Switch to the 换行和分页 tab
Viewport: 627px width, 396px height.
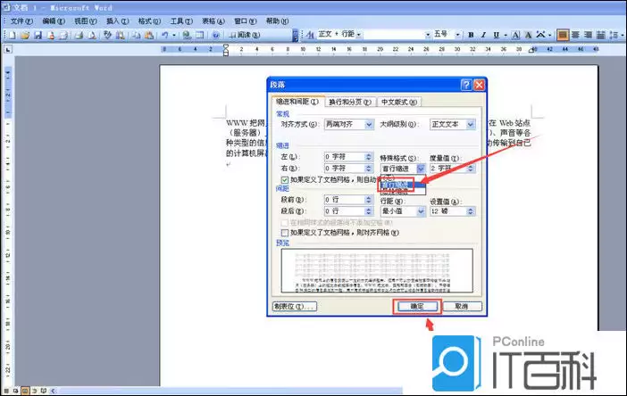point(348,102)
